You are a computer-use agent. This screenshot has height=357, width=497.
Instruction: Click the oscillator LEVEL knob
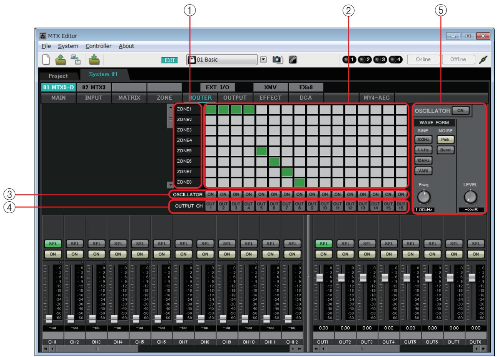471,197
